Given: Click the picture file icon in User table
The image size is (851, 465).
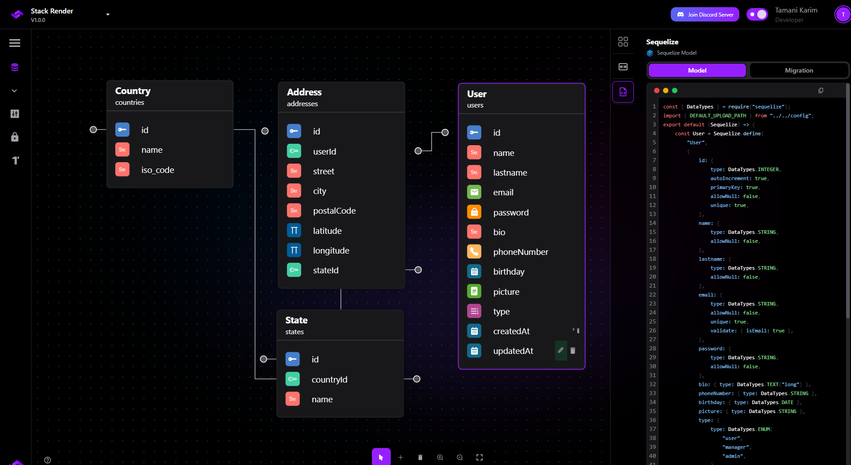Looking at the screenshot, I should (474, 291).
